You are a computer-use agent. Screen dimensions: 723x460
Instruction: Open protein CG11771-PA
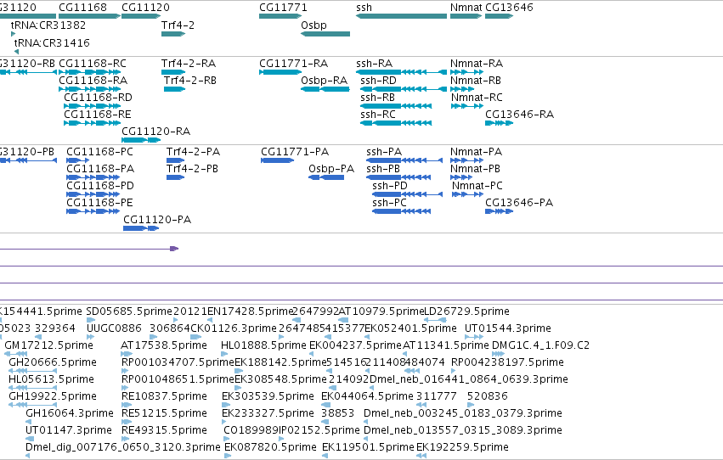295,151
